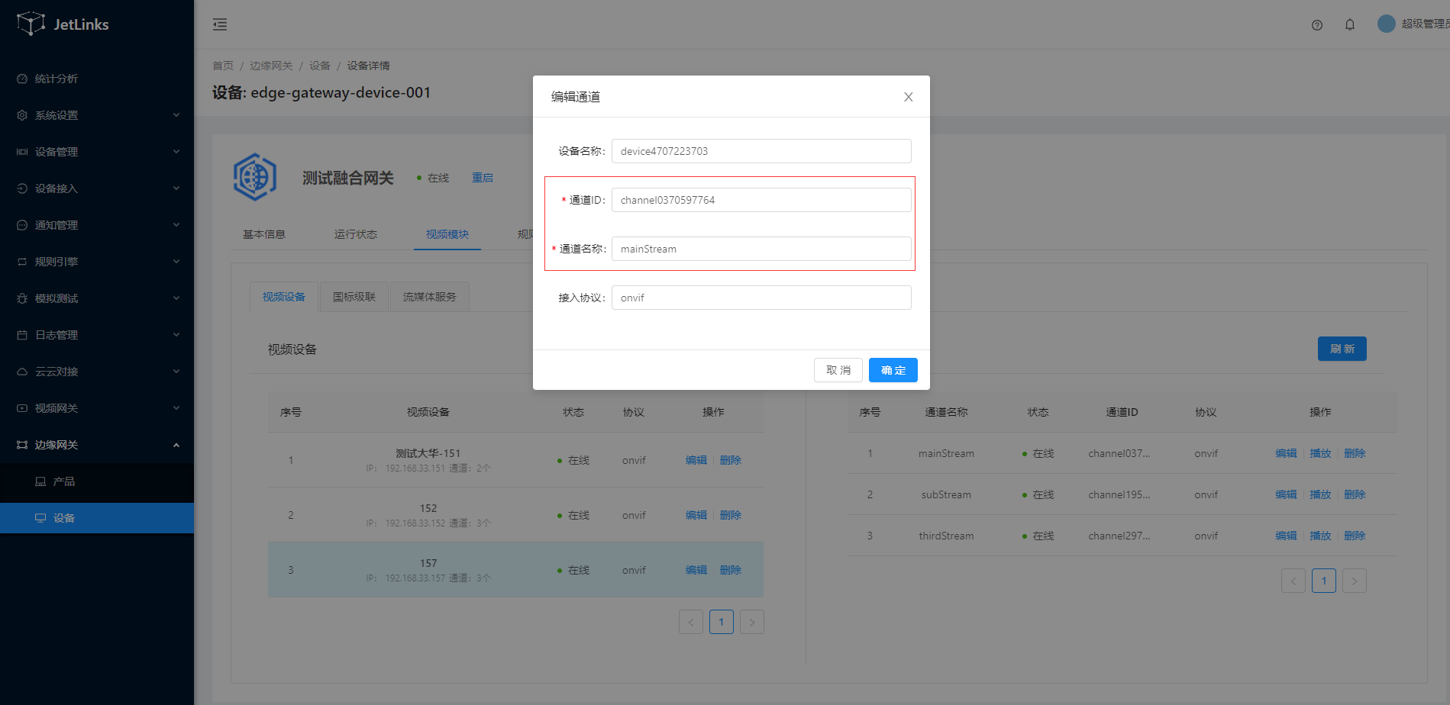Image resolution: width=1450 pixels, height=705 pixels.
Task: Click the sidebar collapse menu icon
Action: 220,24
